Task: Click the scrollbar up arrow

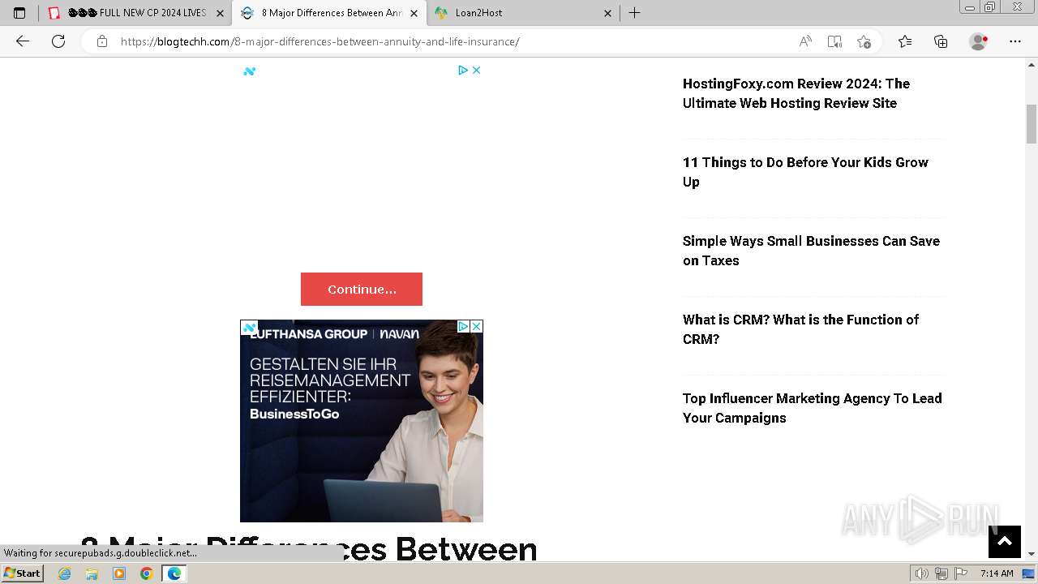Action: (x=1032, y=63)
